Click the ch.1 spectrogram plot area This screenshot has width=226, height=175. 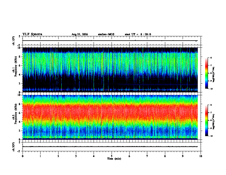click(110, 70)
